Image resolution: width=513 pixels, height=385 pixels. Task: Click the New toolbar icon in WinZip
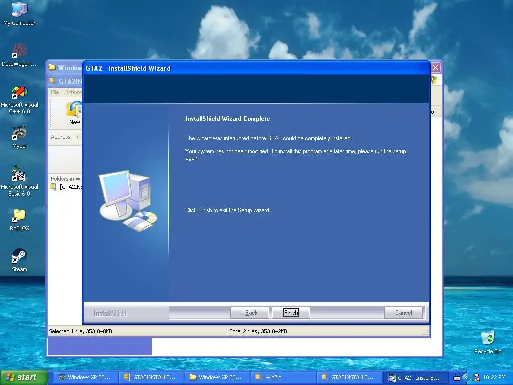[74, 113]
